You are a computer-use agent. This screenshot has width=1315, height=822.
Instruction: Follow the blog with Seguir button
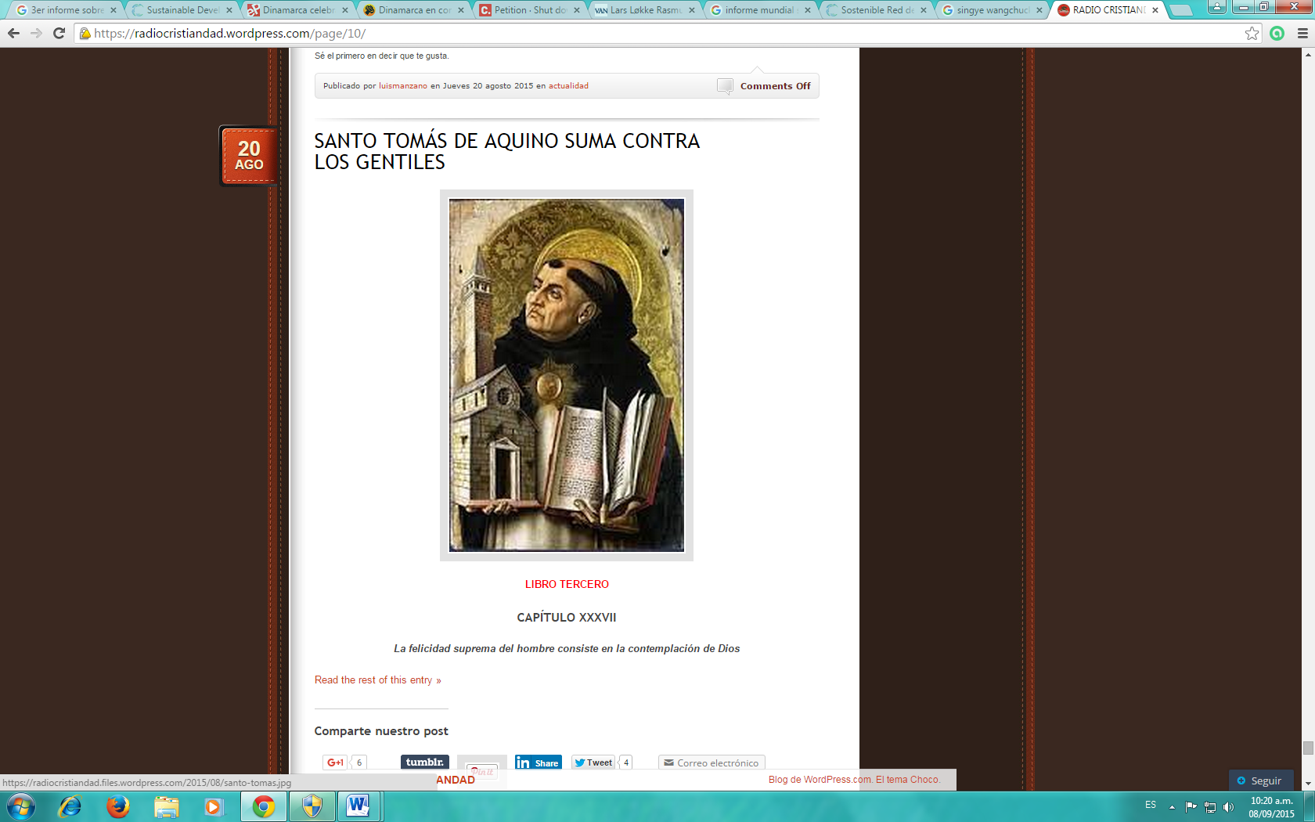pyautogui.click(x=1259, y=781)
